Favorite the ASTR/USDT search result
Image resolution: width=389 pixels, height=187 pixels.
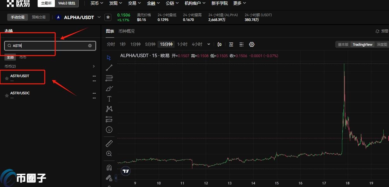click(6, 78)
